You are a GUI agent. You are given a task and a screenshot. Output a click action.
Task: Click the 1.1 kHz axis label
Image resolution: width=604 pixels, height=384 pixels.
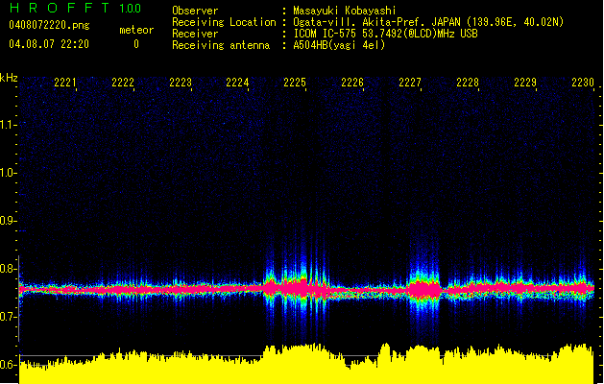click(x=10, y=125)
